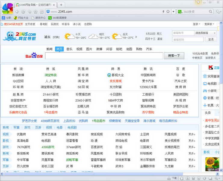Click the blue shield site security icon
Viewport: 223px width, 181px height.
pyautogui.click(x=48, y=11)
